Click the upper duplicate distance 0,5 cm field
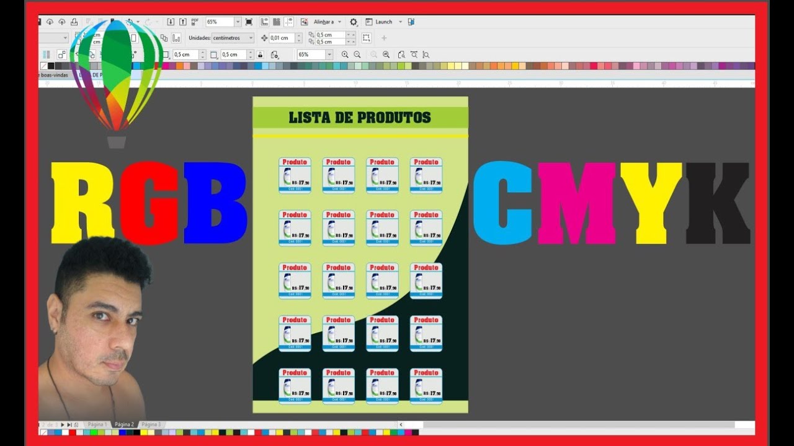The width and height of the screenshot is (794, 446). [331, 35]
